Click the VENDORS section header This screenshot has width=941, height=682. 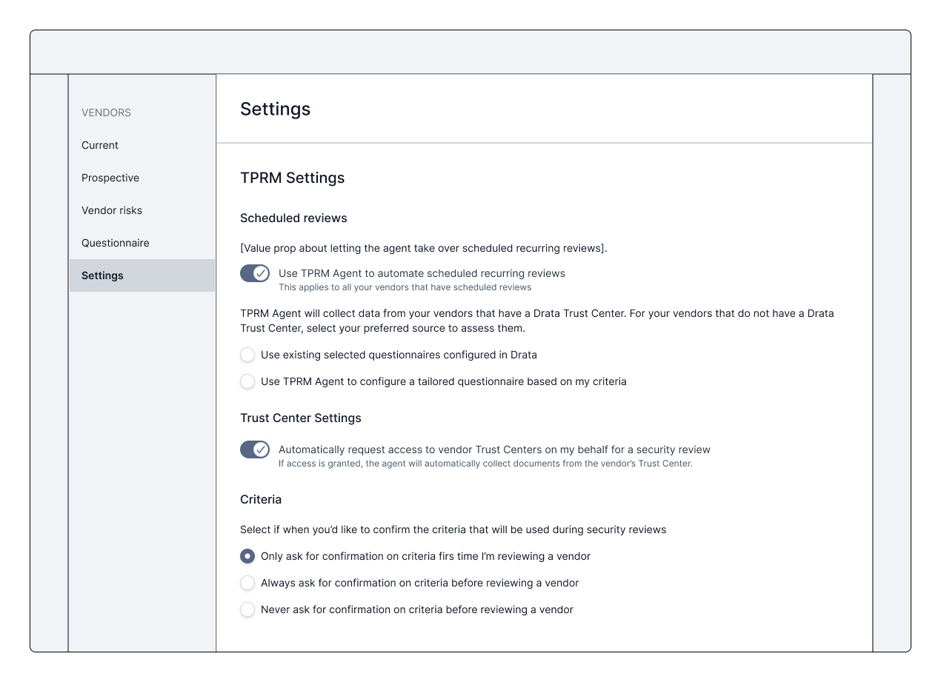coord(106,113)
